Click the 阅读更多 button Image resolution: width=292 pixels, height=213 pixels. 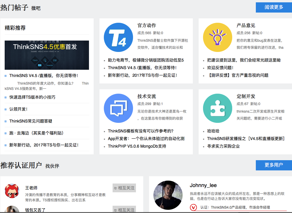(273, 7)
